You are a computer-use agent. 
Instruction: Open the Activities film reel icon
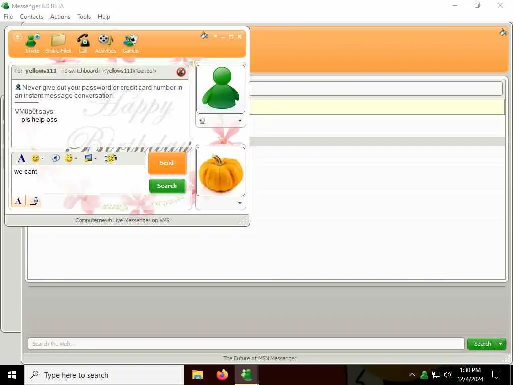coord(105,43)
